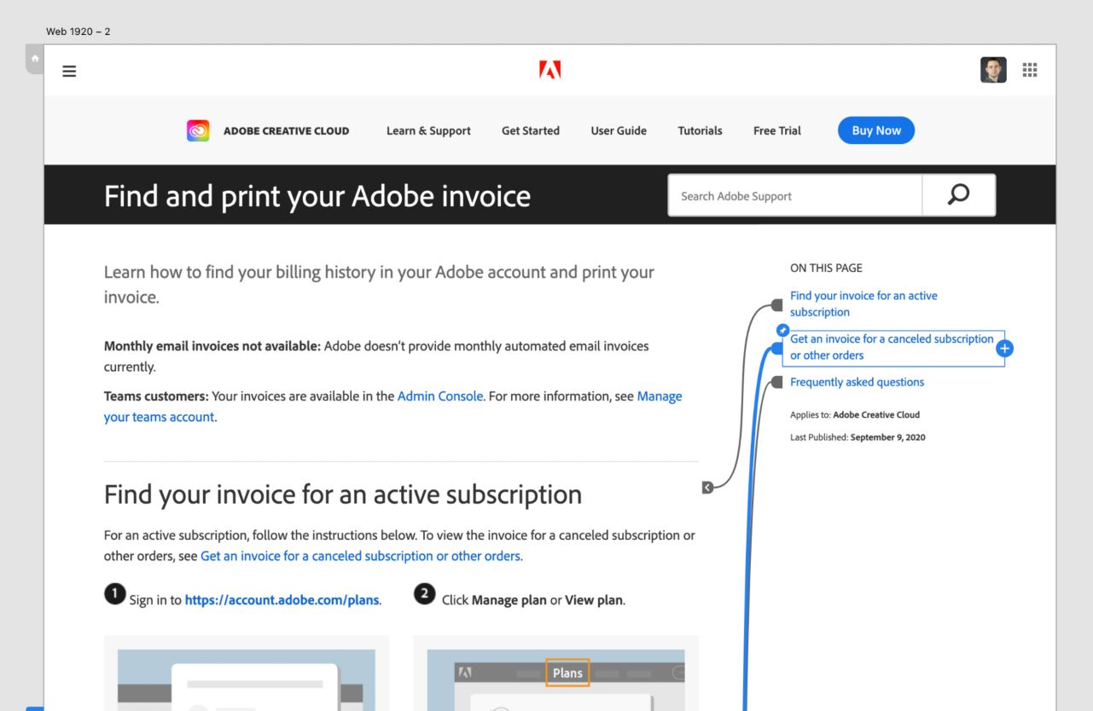
Task: Click the home icon on the left edge
Action: click(x=34, y=59)
